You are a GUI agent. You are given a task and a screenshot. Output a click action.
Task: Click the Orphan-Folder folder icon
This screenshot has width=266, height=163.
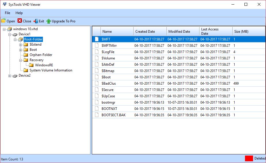(x=26, y=55)
